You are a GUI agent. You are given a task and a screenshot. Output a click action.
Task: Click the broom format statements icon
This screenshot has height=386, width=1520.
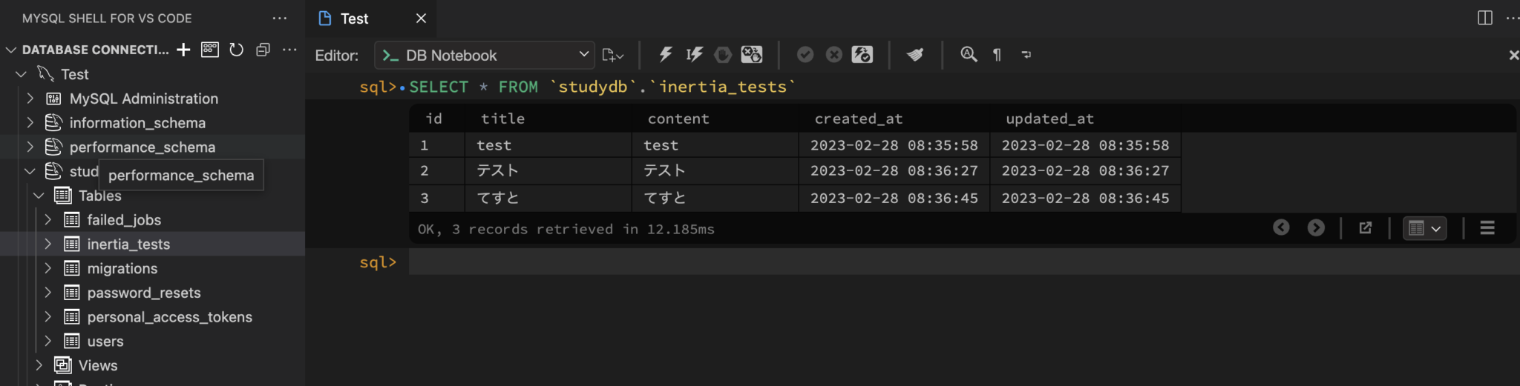pos(915,55)
